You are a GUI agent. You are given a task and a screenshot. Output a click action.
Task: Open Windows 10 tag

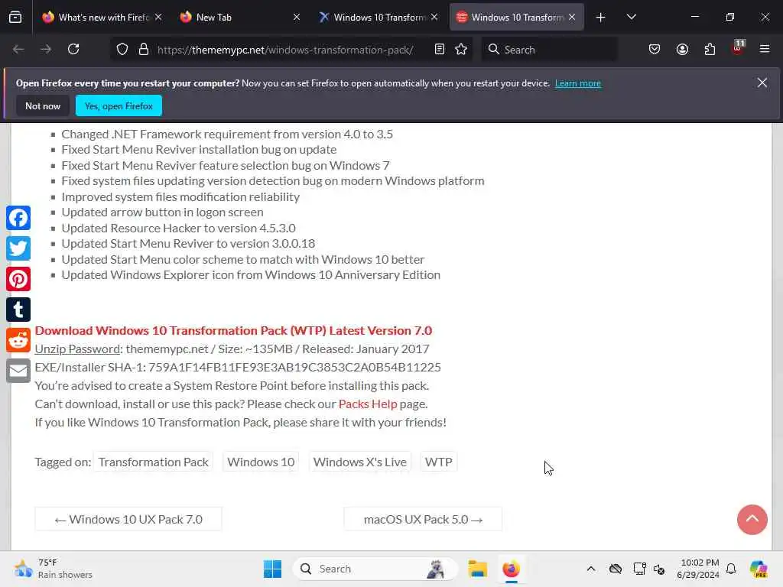tap(261, 462)
